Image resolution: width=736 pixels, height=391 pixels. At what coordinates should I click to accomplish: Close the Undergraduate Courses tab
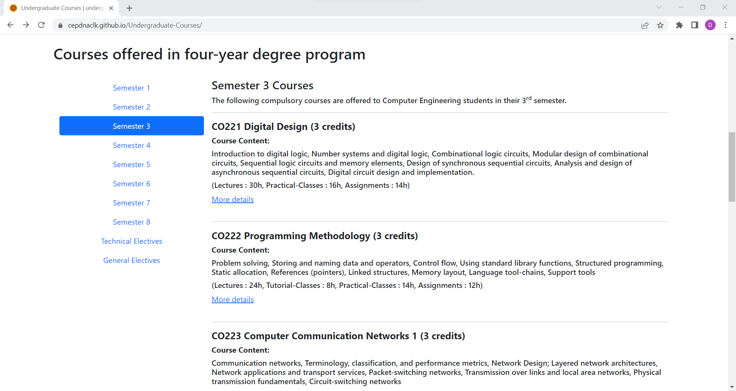111,8
